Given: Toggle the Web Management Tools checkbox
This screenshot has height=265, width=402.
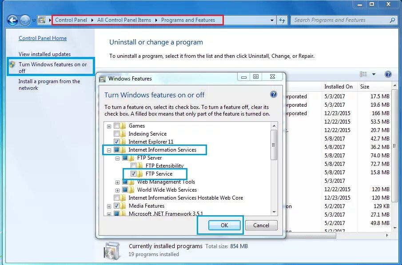Looking at the screenshot, I should [125, 181].
